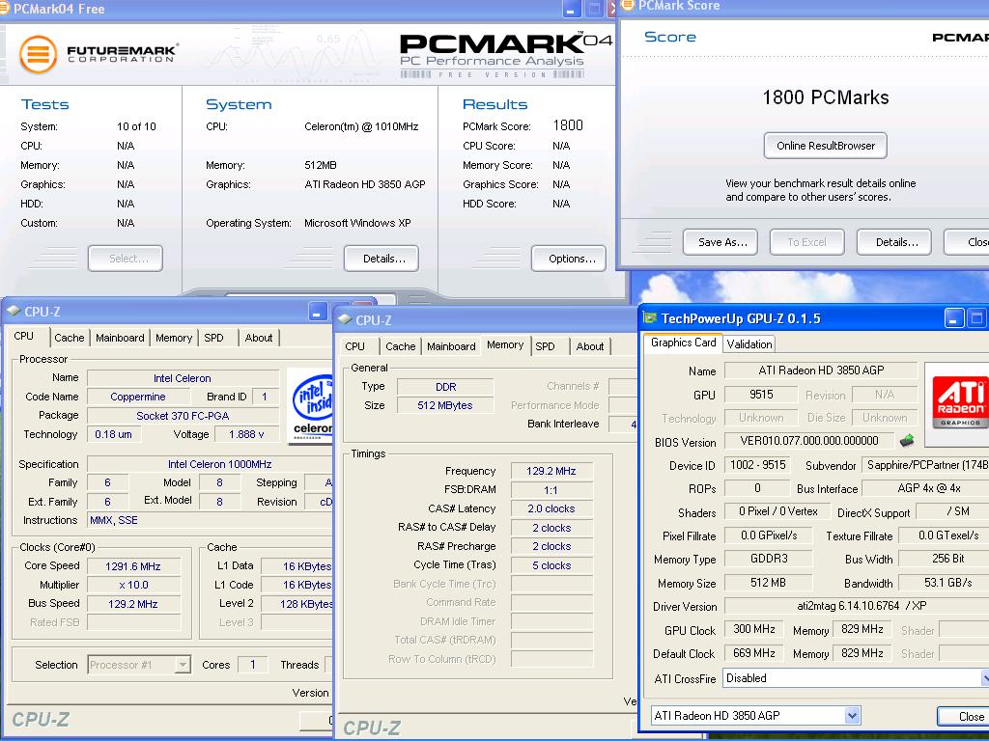
Task: Click the left CPU-Z window title icon
Action: pyautogui.click(x=14, y=312)
